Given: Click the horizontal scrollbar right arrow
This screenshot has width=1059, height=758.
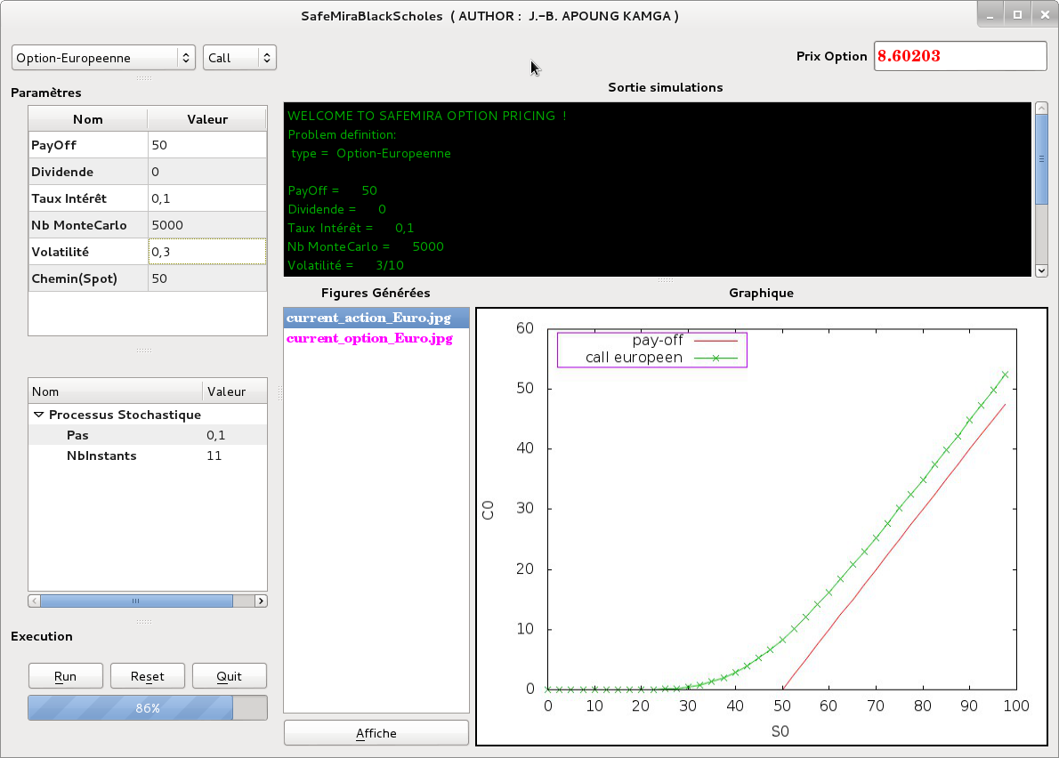Looking at the screenshot, I should tap(261, 601).
